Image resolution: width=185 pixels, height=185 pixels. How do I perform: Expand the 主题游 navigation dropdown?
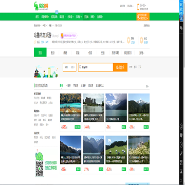point(79,17)
